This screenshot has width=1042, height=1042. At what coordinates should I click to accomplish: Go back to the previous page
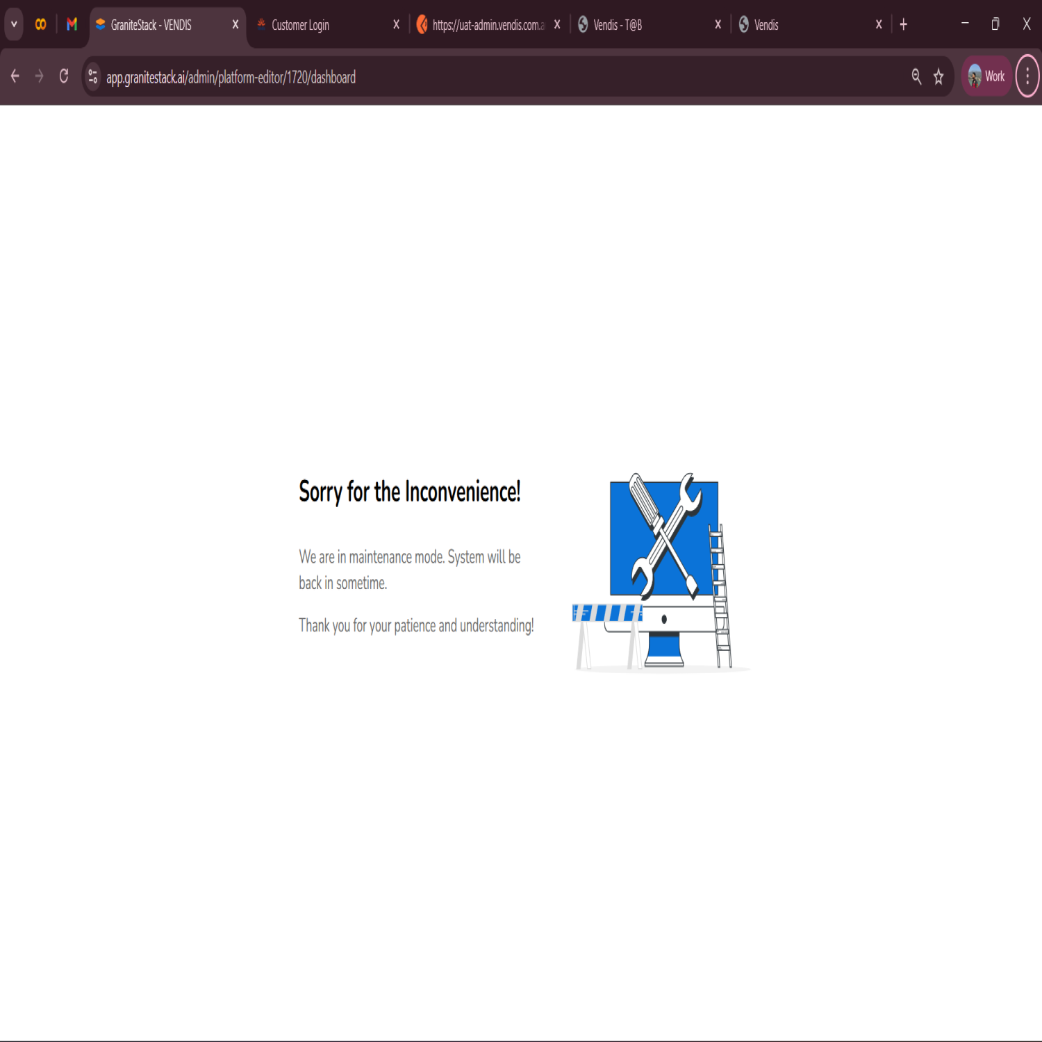tap(15, 76)
